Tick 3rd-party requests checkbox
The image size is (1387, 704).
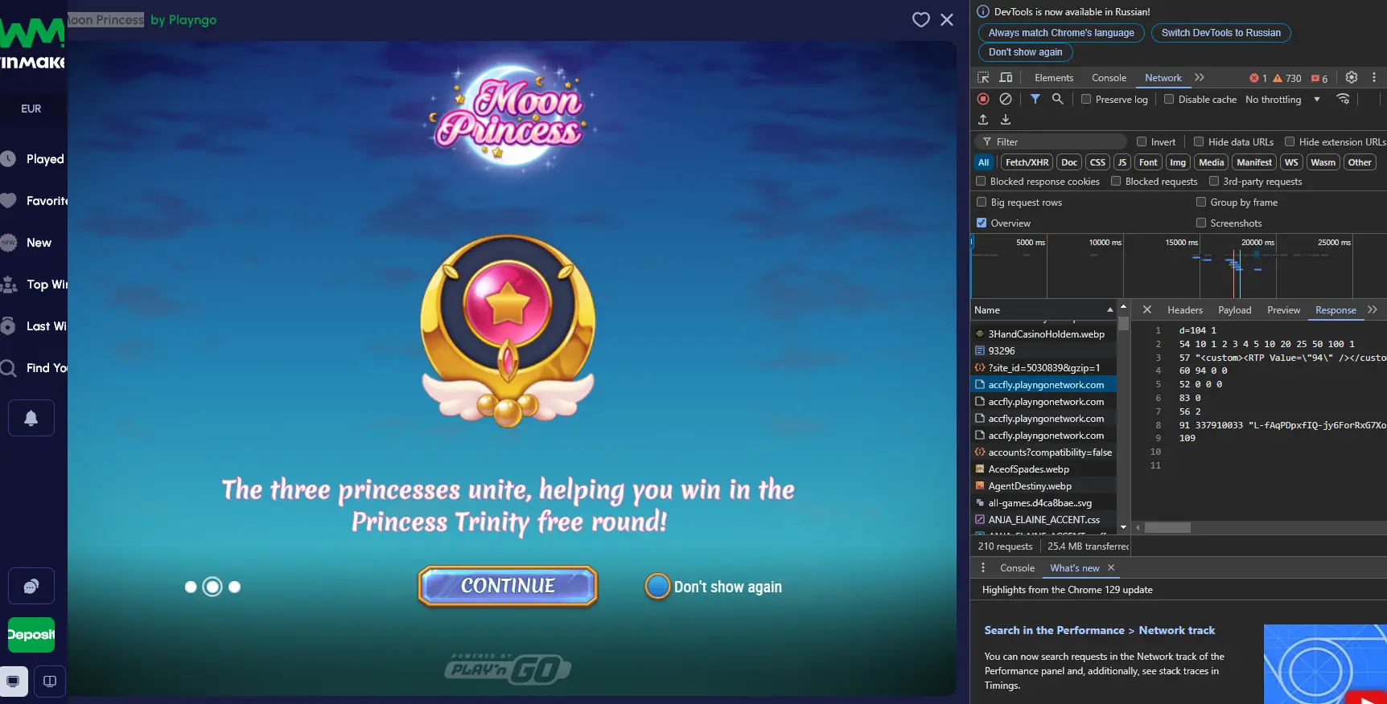click(1214, 181)
